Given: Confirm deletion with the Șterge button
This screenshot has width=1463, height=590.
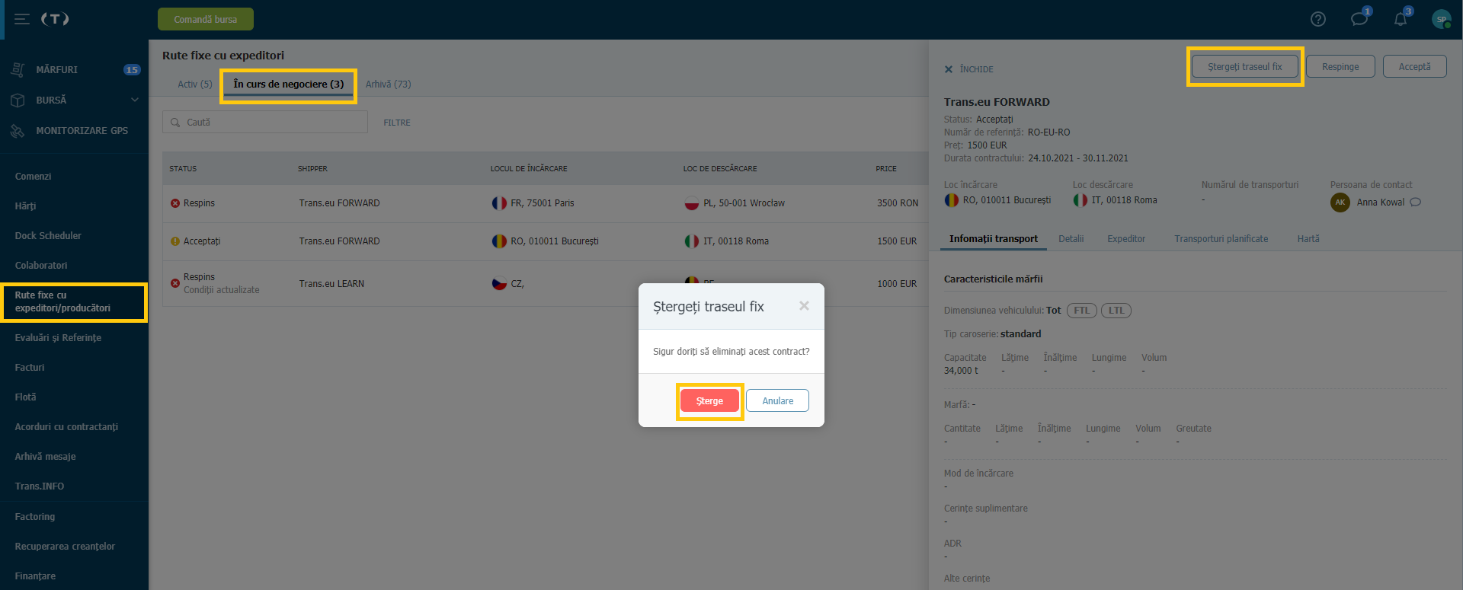Looking at the screenshot, I should (x=709, y=400).
